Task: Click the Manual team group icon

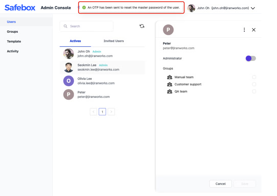Action: [170, 77]
